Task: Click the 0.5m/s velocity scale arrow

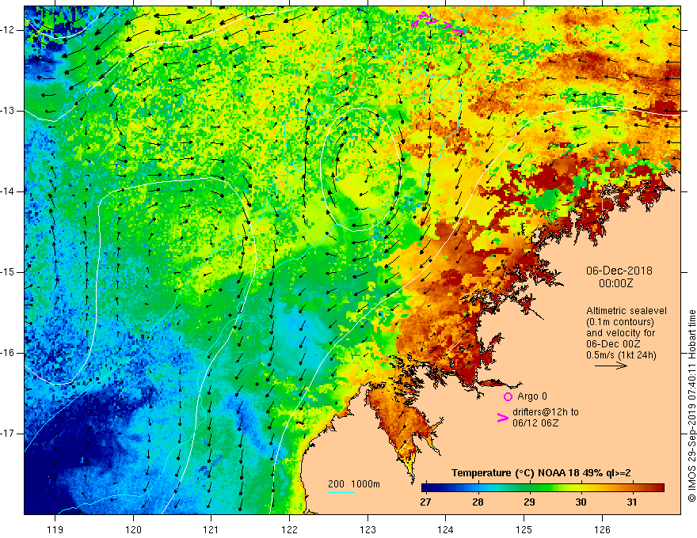Action: coord(611,366)
